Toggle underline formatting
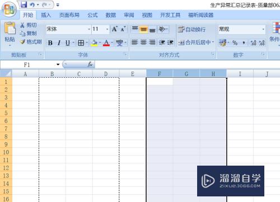This screenshot has height=202, width=280. pyautogui.click(x=68, y=43)
